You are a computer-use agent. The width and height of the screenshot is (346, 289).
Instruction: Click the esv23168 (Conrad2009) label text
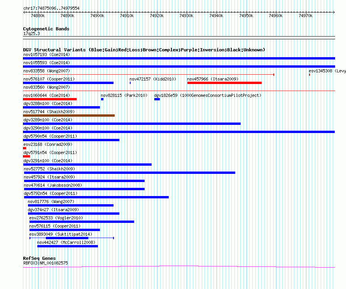coord(48,144)
